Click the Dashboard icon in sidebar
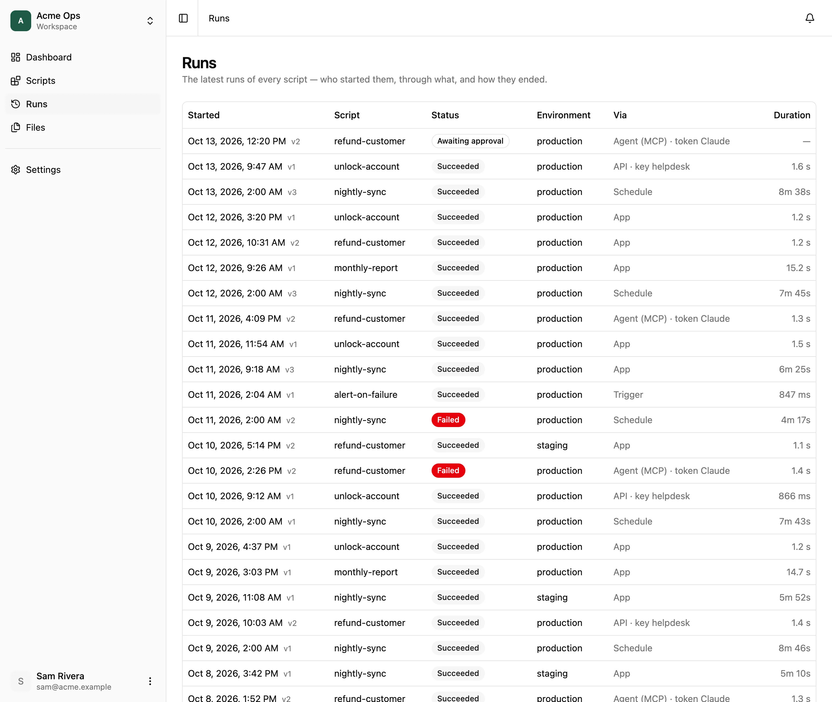 [x=16, y=57]
